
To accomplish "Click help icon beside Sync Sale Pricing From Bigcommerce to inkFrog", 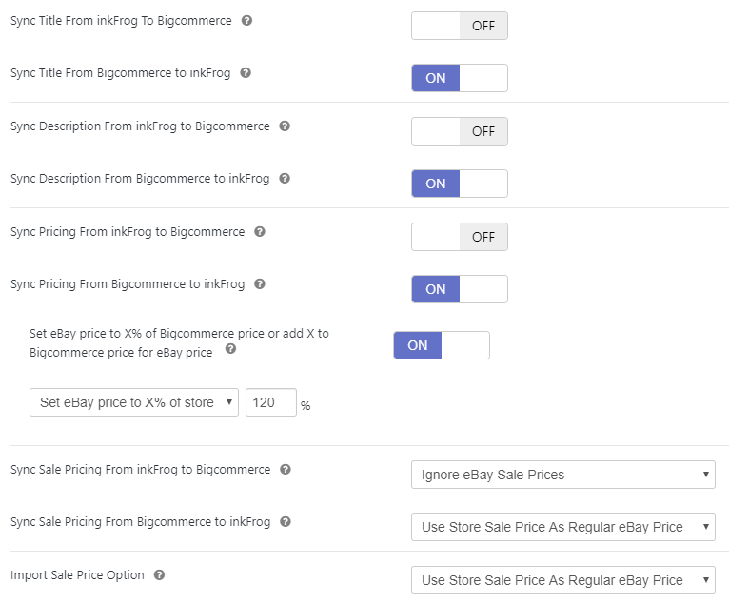I will pos(286,521).
